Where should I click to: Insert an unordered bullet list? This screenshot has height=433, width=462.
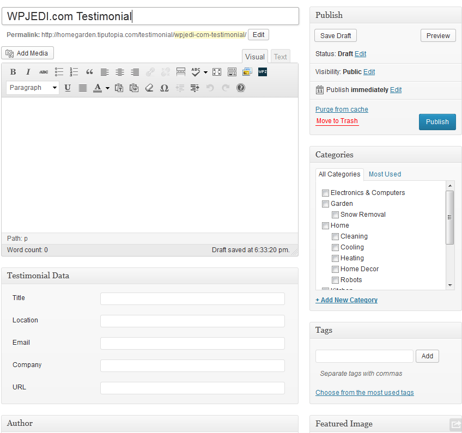pos(59,72)
